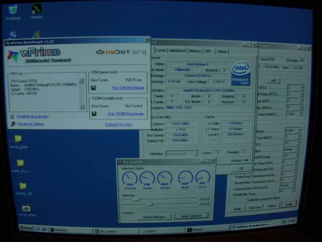Select the RAM clock gauge in PLL Control

coord(165,178)
